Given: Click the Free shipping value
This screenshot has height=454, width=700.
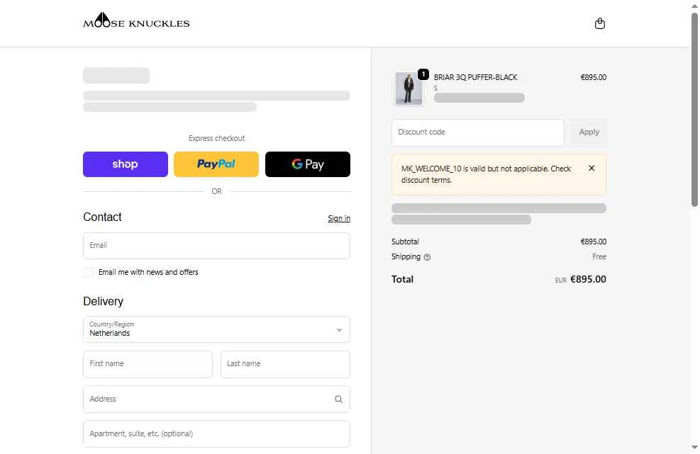Looking at the screenshot, I should click(x=599, y=256).
